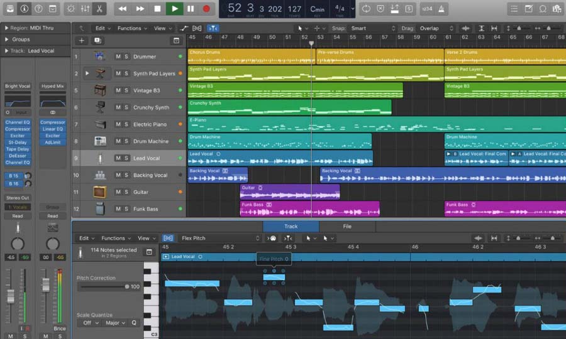The width and height of the screenshot is (566, 339).
Task: Open the Note Pads icon
Action: pos(529,9)
